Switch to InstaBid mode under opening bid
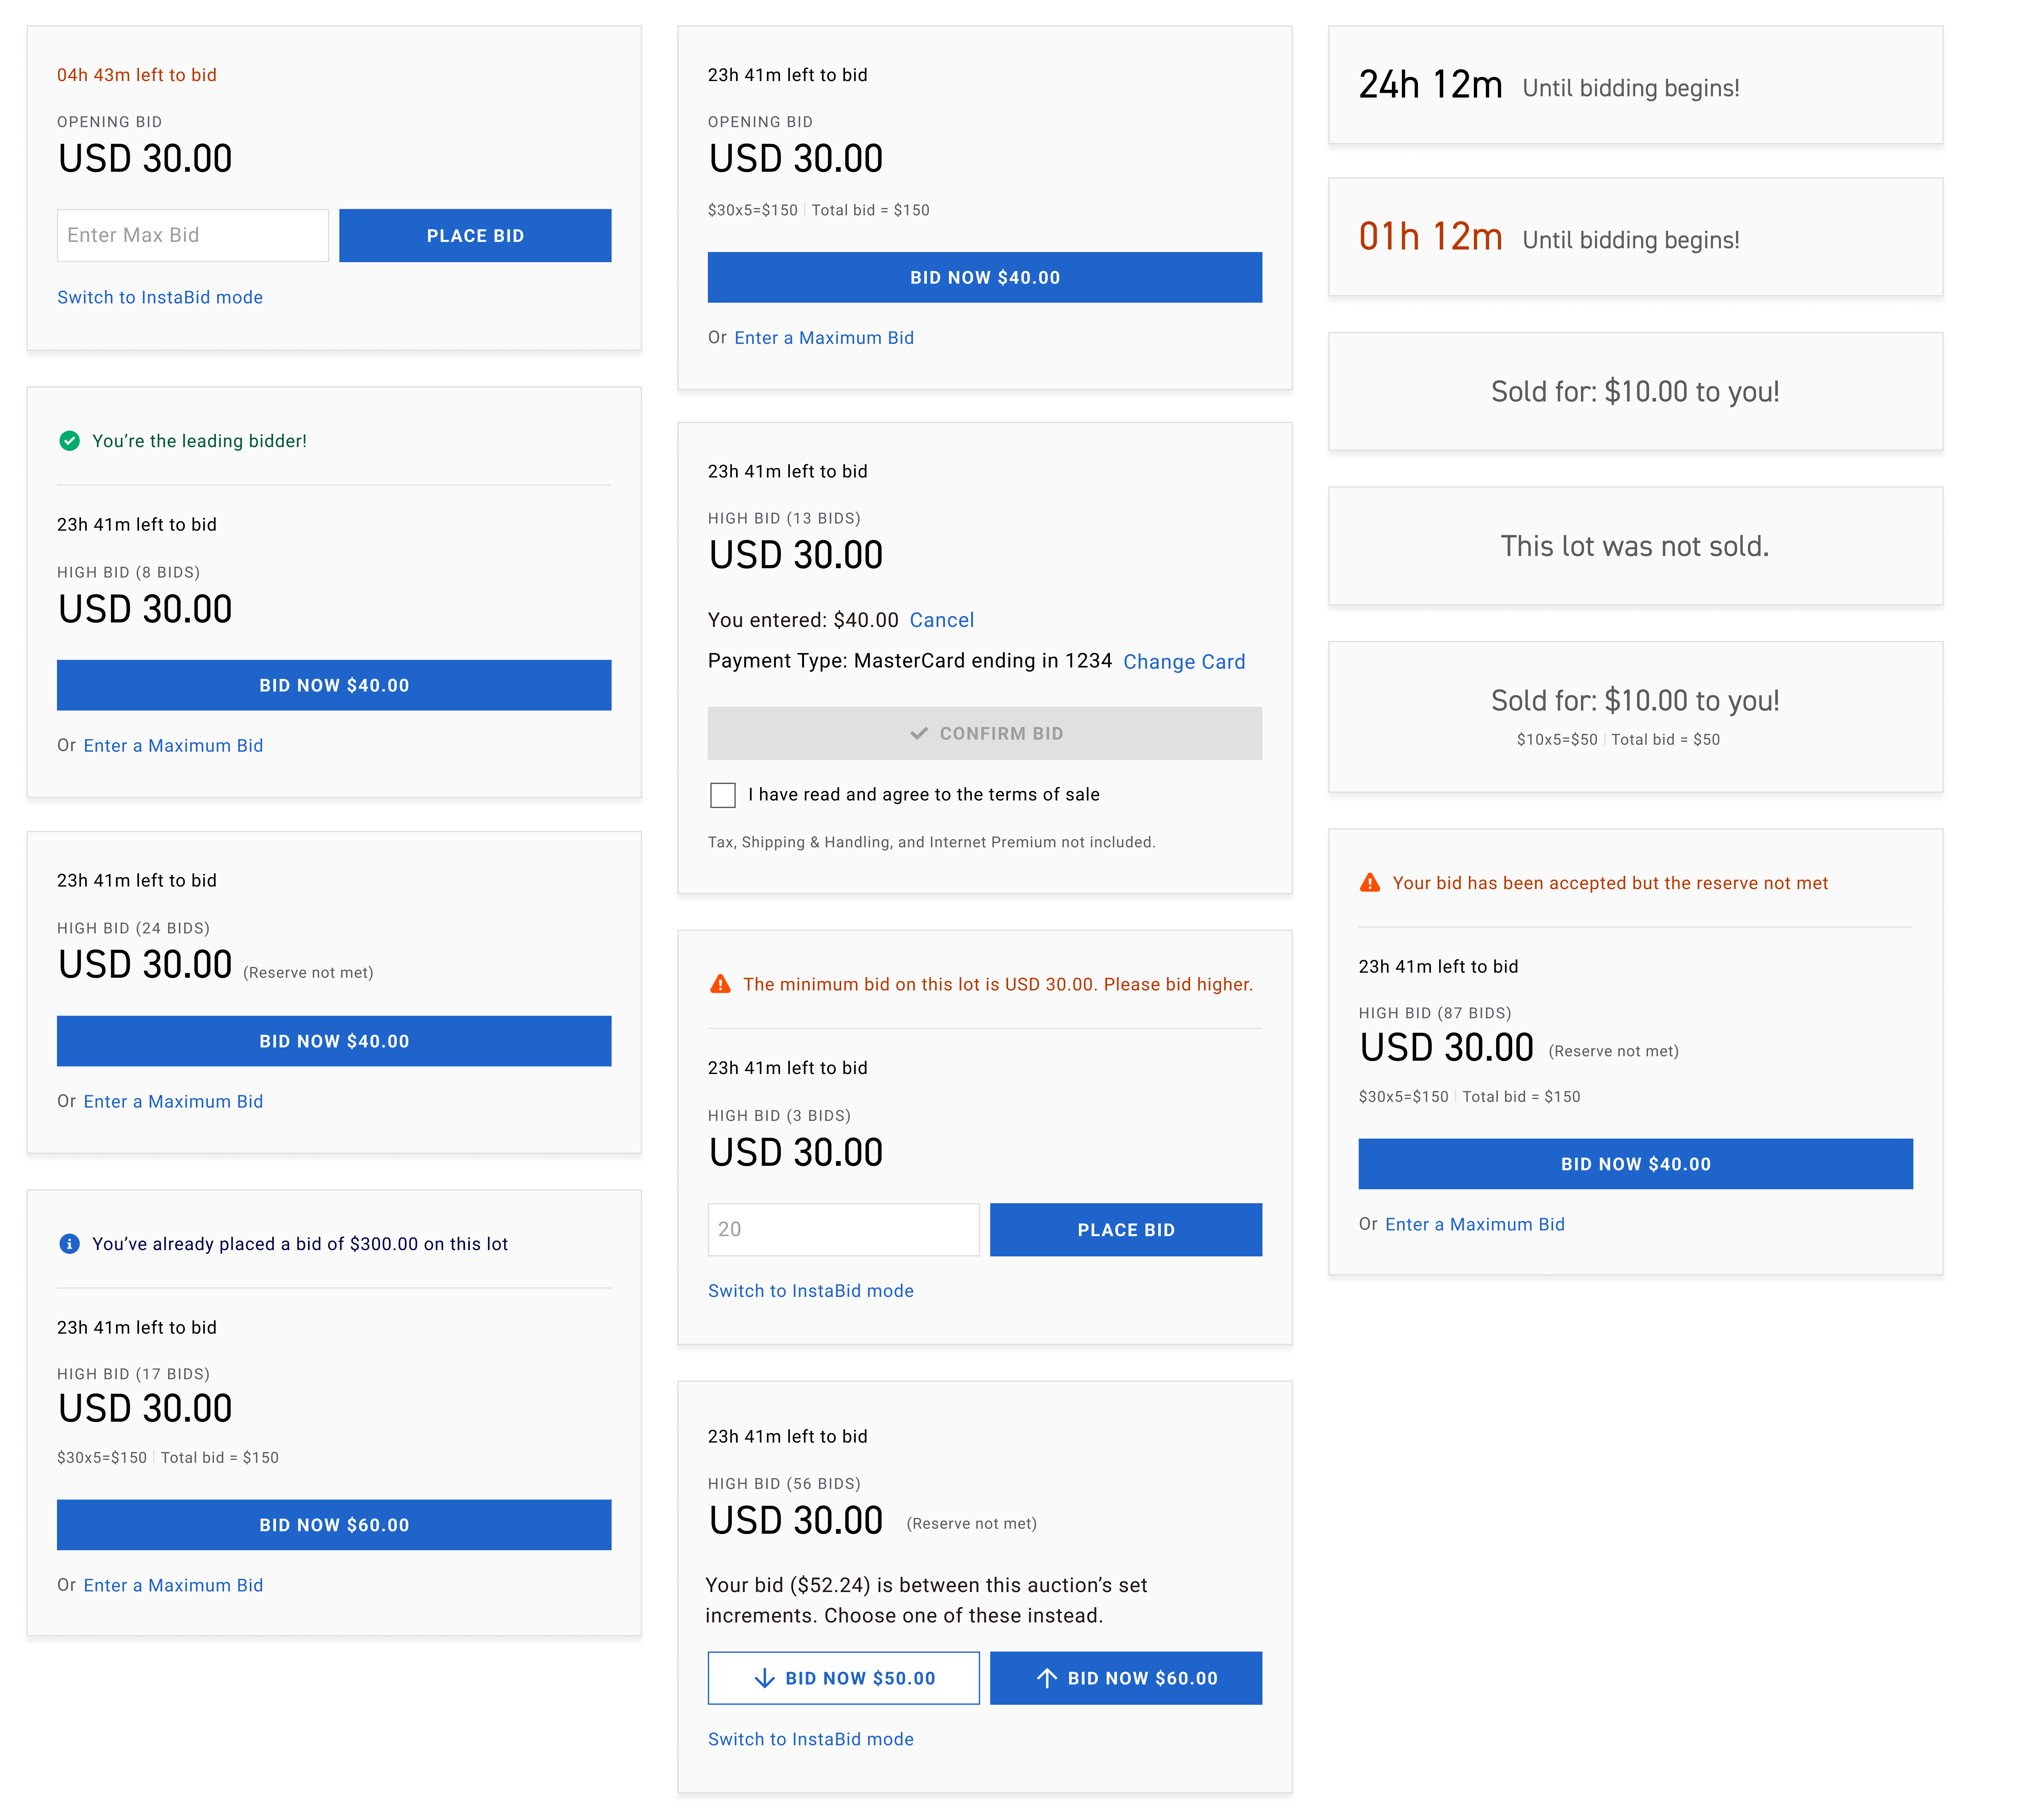The width and height of the screenshot is (2021, 1820). pos(160,297)
